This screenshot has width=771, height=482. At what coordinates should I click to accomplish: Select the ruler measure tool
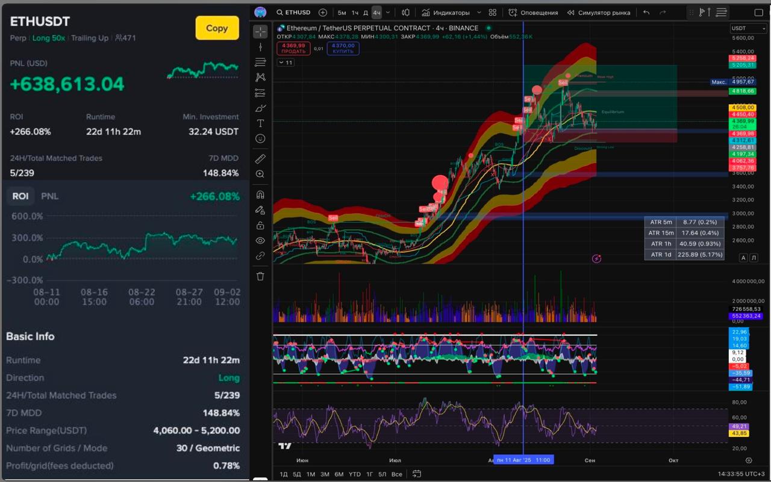pos(260,159)
